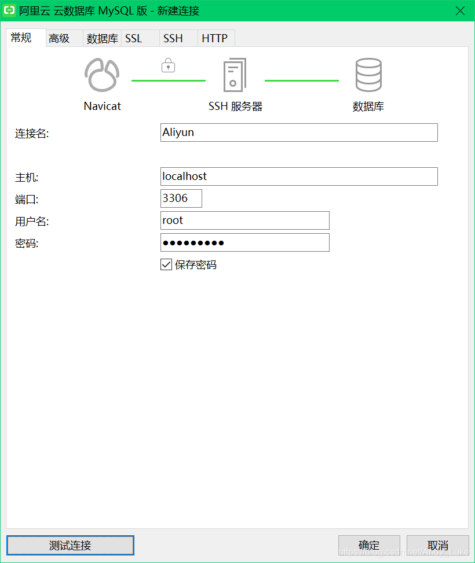475x563 pixels.
Task: Click the 密码: label
Action: pos(27,244)
